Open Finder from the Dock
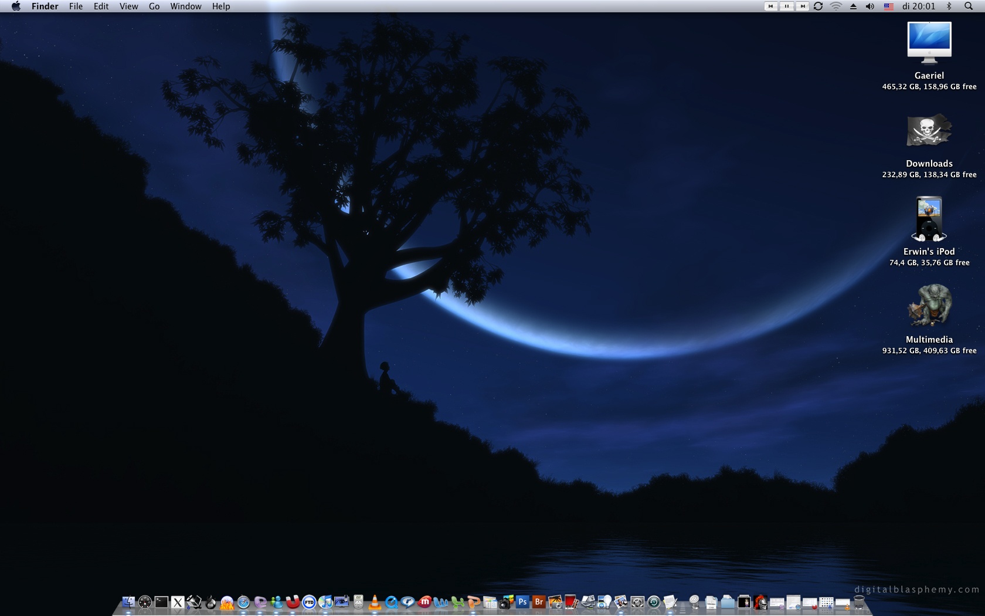This screenshot has height=616, width=985. pos(128,602)
